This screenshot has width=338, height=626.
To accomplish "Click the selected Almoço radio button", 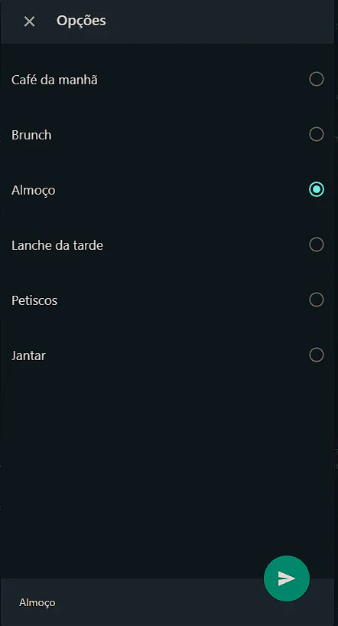I will [x=317, y=189].
